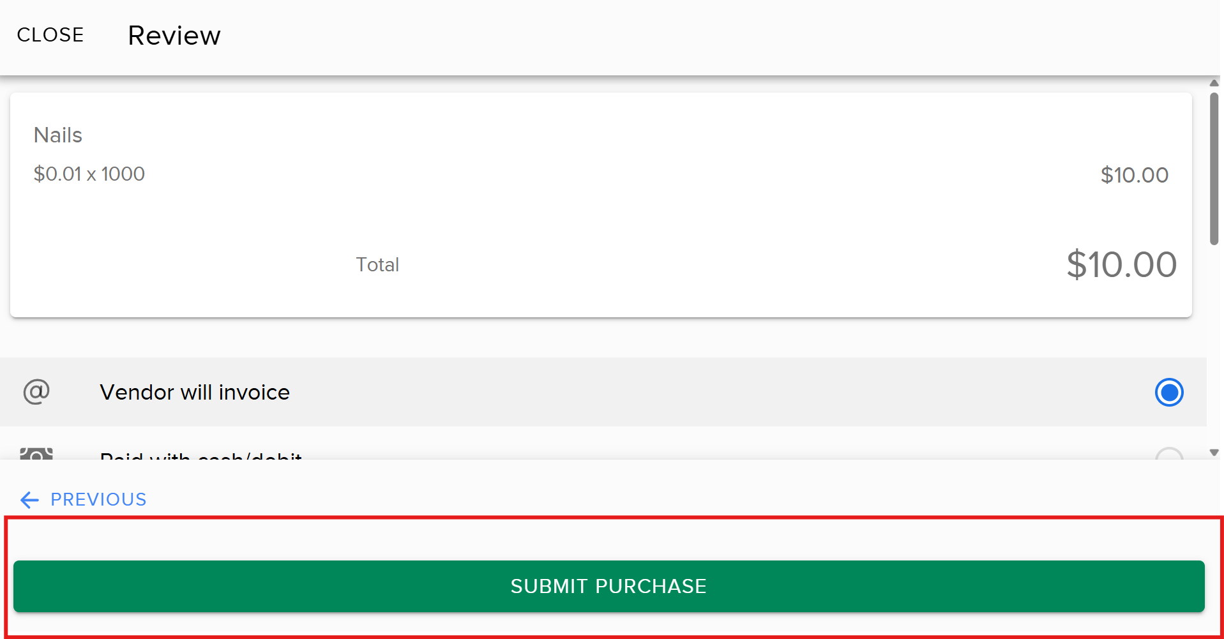Click the Vendor will invoice row
Viewport: 1224px width, 639px height.
point(575,392)
